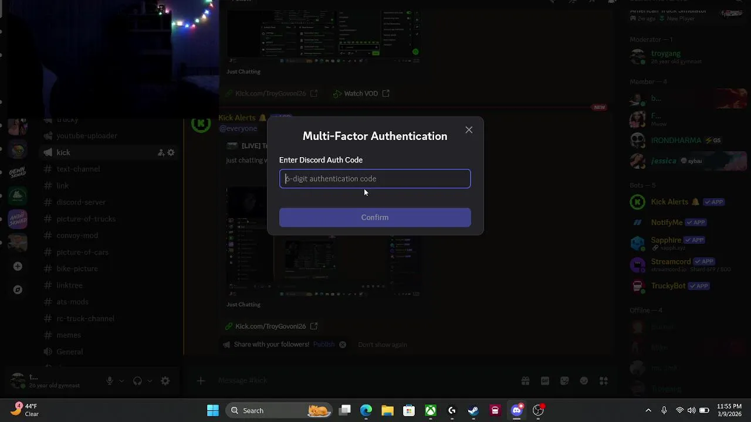
Task: Focus the 6-digit authentication code field
Action: 375,179
